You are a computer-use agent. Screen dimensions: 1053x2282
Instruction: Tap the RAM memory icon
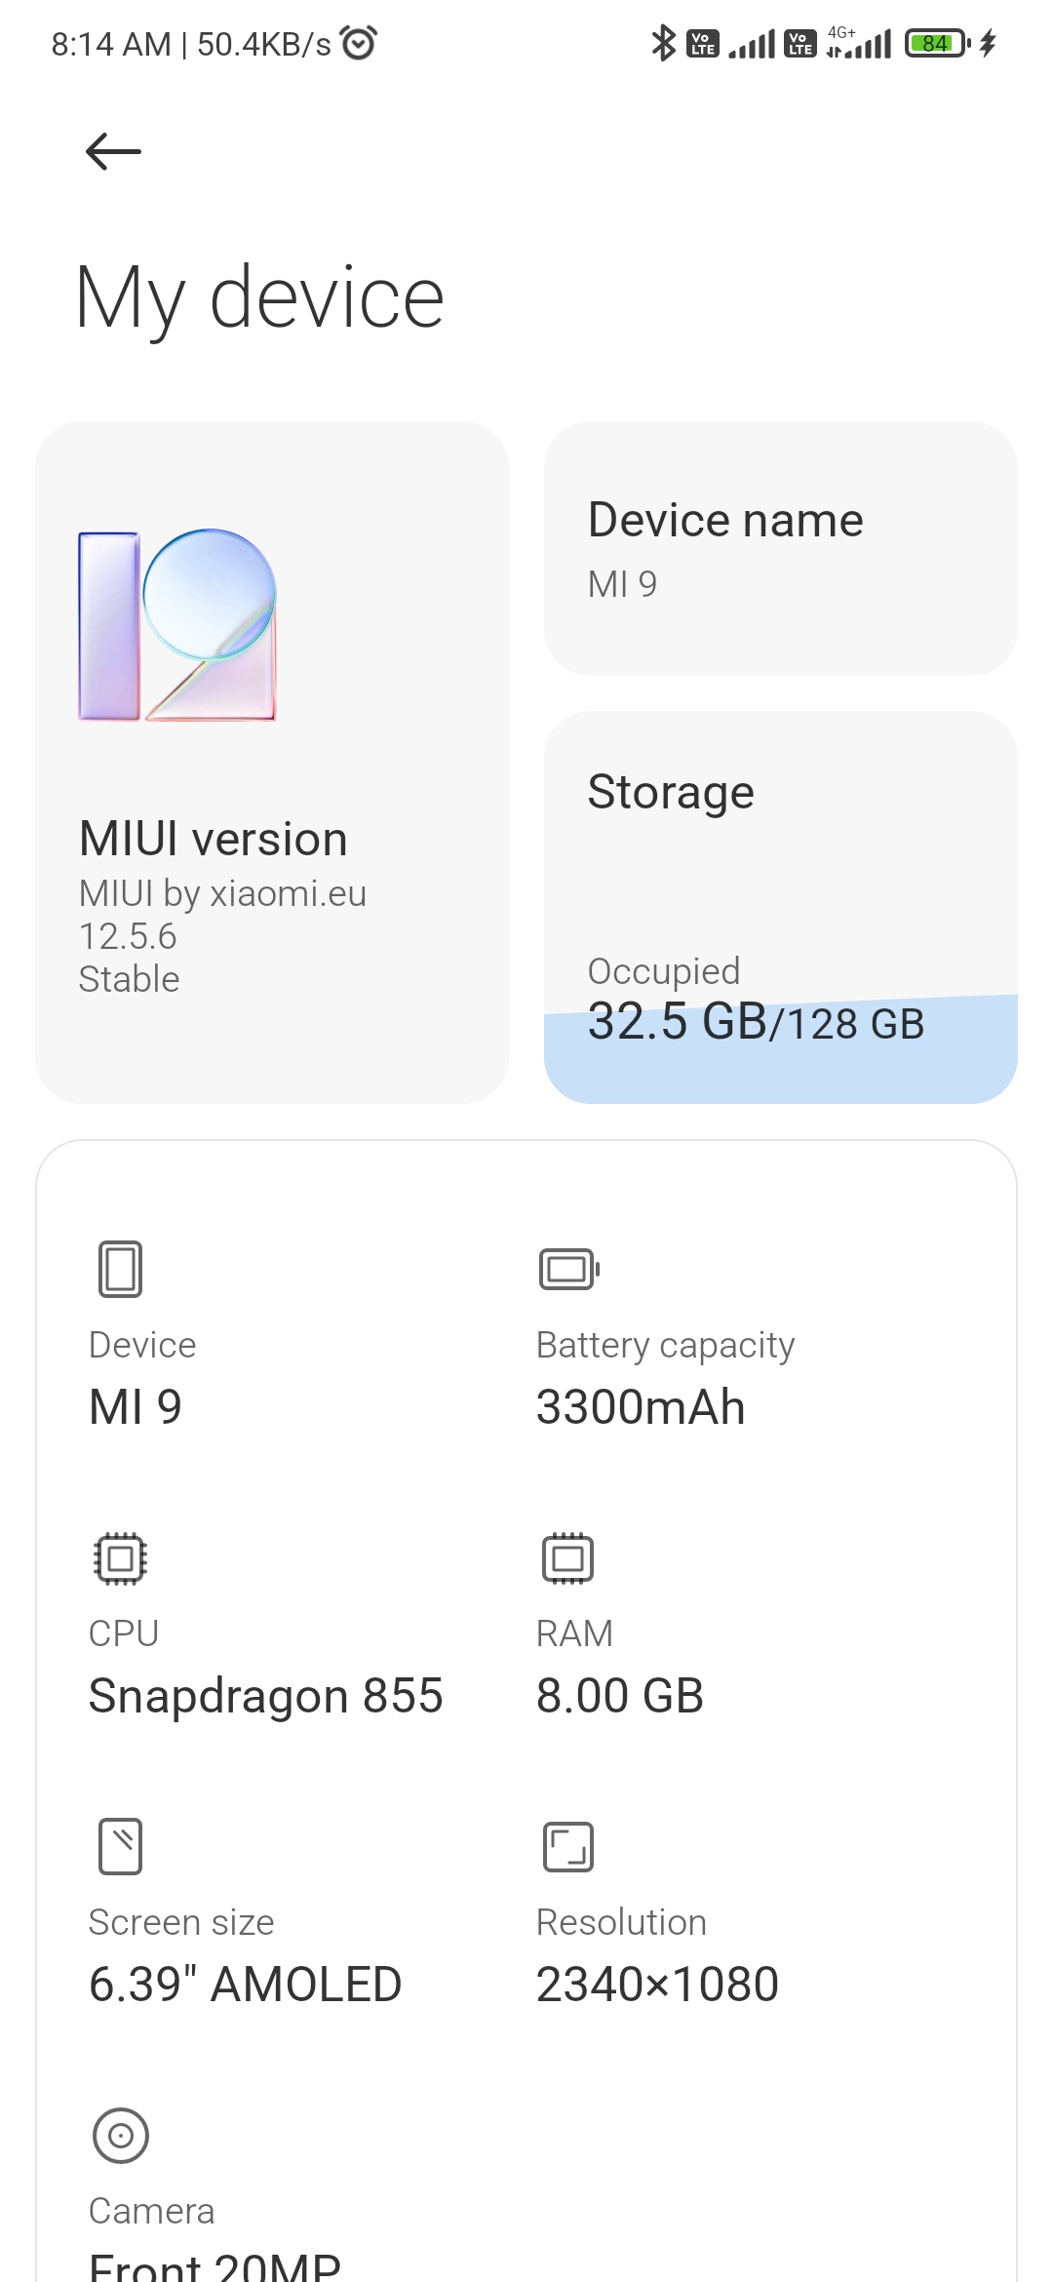click(567, 1557)
